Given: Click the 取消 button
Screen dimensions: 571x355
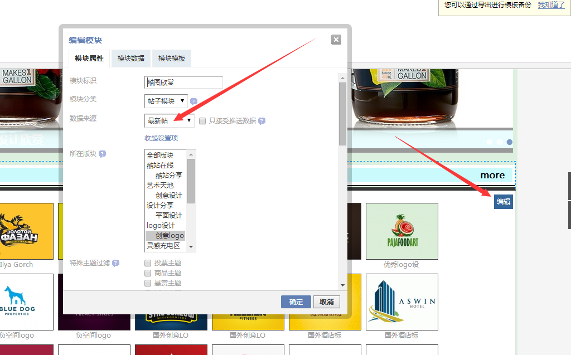Looking at the screenshot, I should pyautogui.click(x=327, y=302).
